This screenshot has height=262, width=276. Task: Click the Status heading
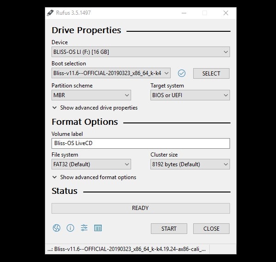[64, 191]
